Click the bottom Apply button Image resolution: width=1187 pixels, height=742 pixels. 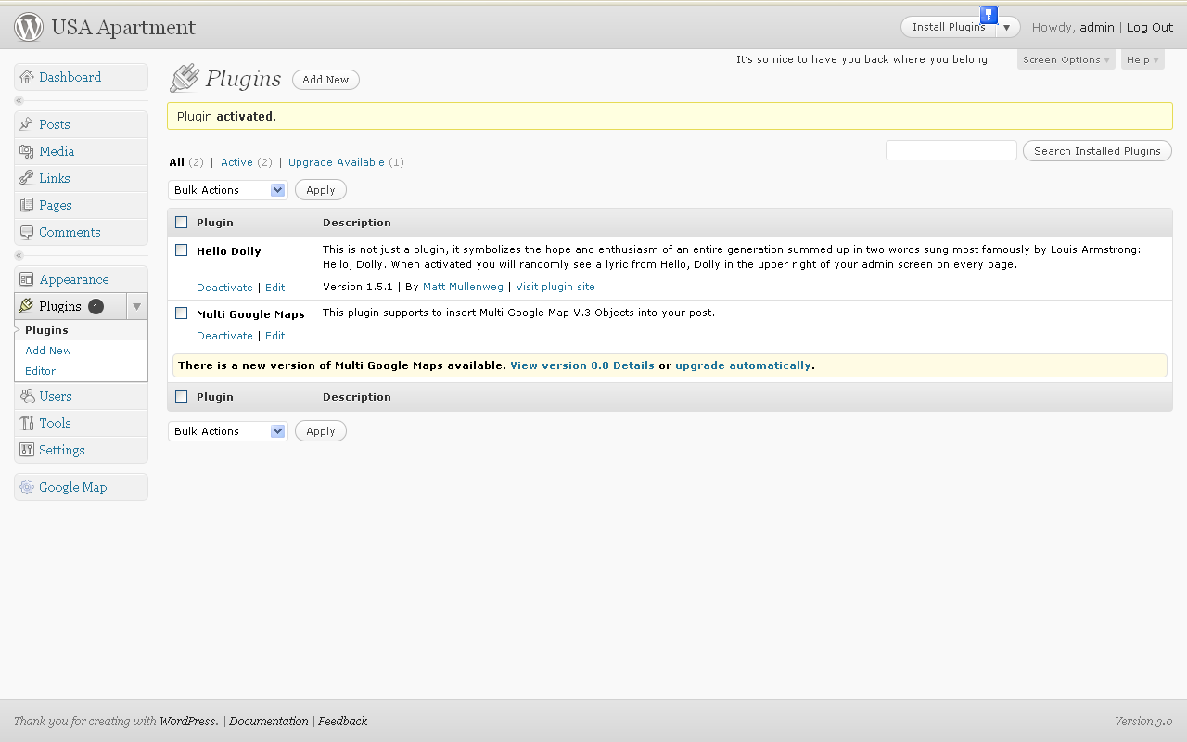[320, 431]
